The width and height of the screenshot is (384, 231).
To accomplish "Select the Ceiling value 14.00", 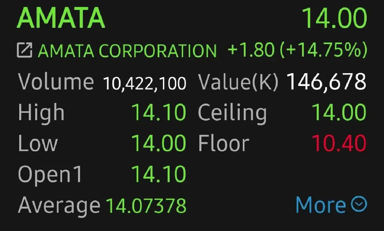I will (x=339, y=112).
